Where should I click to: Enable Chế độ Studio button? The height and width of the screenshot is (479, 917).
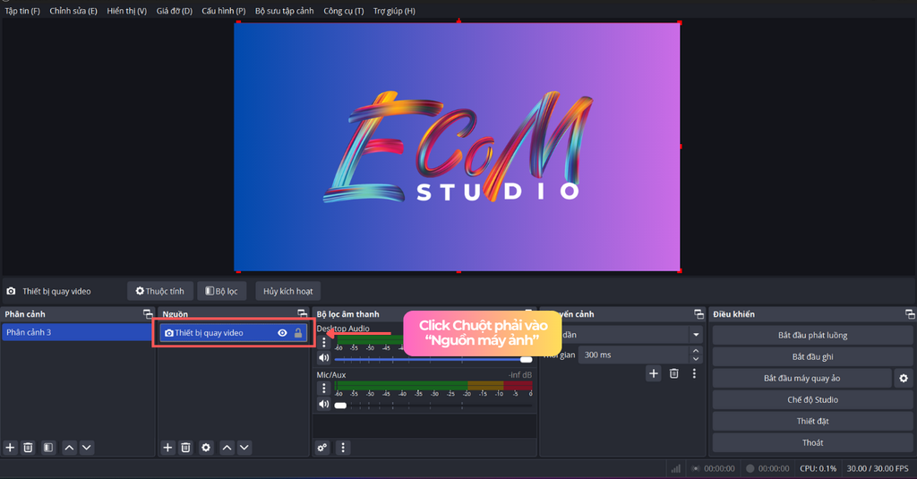pyautogui.click(x=812, y=400)
